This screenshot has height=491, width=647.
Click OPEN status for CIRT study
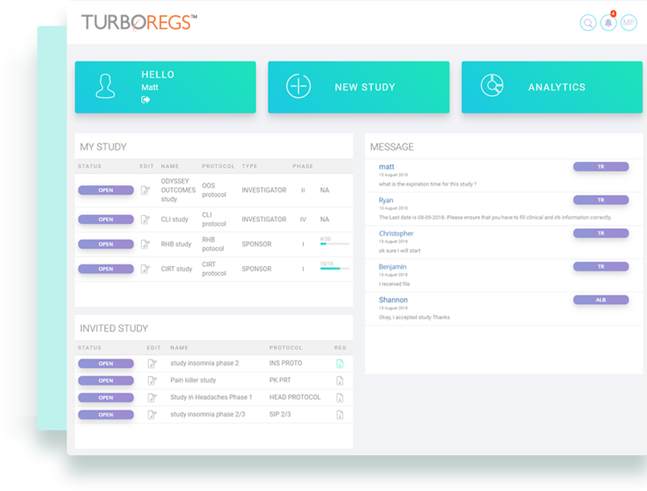(x=106, y=269)
